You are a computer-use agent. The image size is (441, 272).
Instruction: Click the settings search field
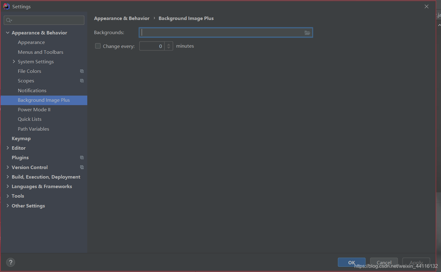pos(44,20)
